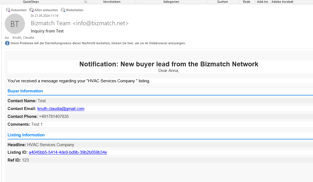Click the Weiterleiten forward icon
Image resolution: width=313 pixels, height=182 pixels.
pyautogui.click(x=63, y=10)
